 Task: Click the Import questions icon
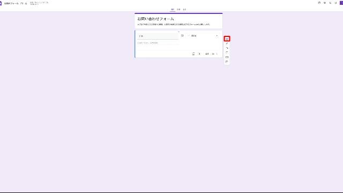pos(227,43)
